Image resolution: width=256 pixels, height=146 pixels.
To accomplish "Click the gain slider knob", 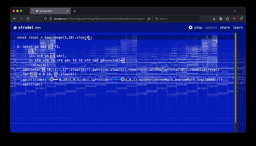I will [52, 79].
